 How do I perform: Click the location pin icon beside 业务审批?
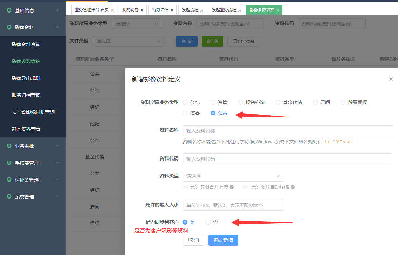pyautogui.click(x=9, y=146)
